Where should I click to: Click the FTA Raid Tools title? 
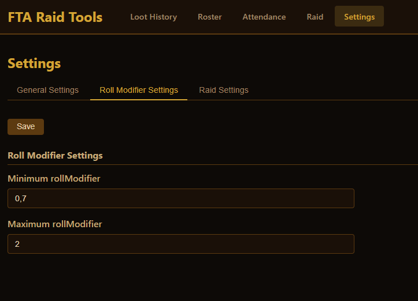55,17
